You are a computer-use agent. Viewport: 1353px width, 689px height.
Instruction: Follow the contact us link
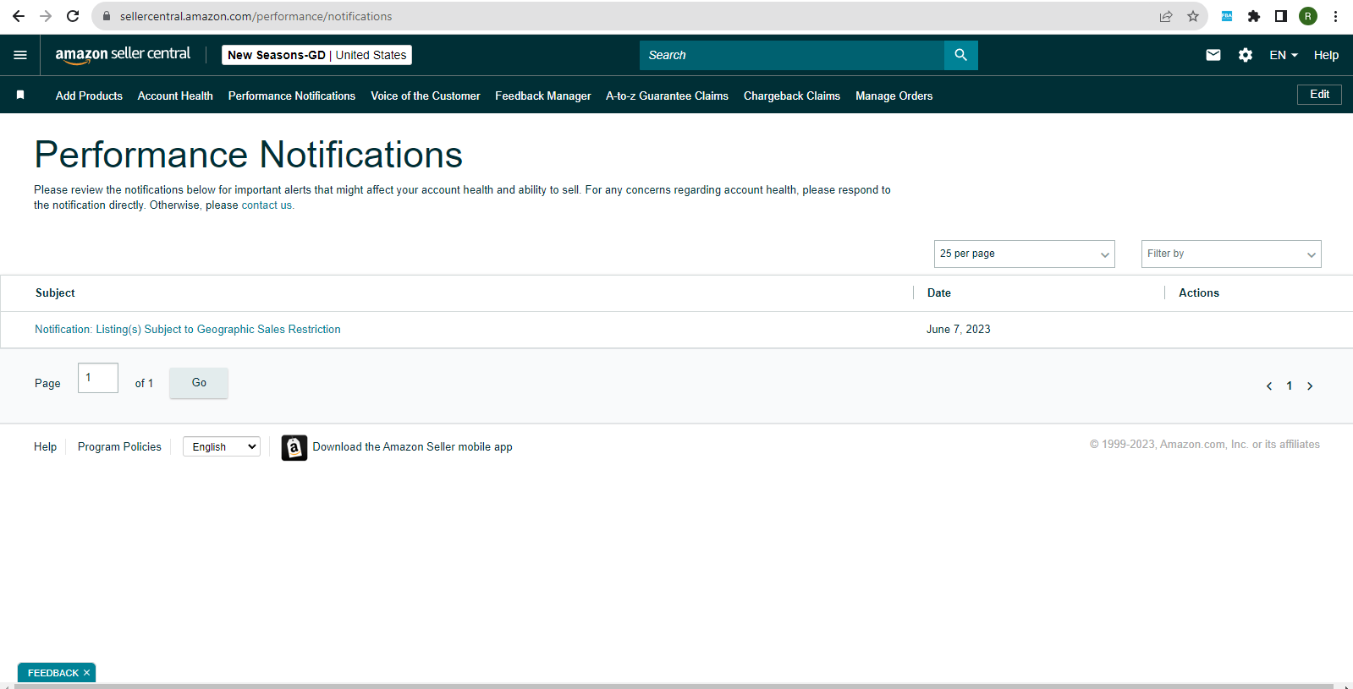click(267, 205)
